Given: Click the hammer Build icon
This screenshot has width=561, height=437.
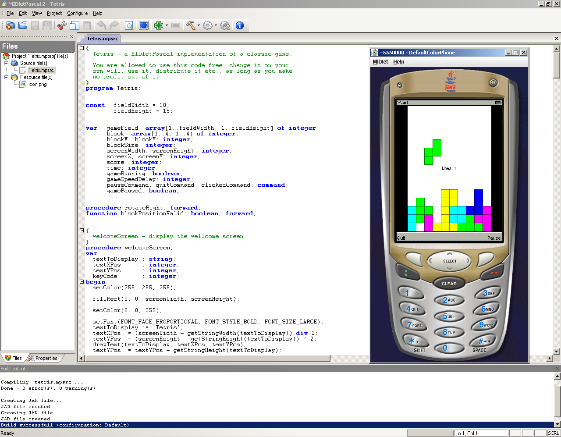Looking at the screenshot, I should [191, 25].
